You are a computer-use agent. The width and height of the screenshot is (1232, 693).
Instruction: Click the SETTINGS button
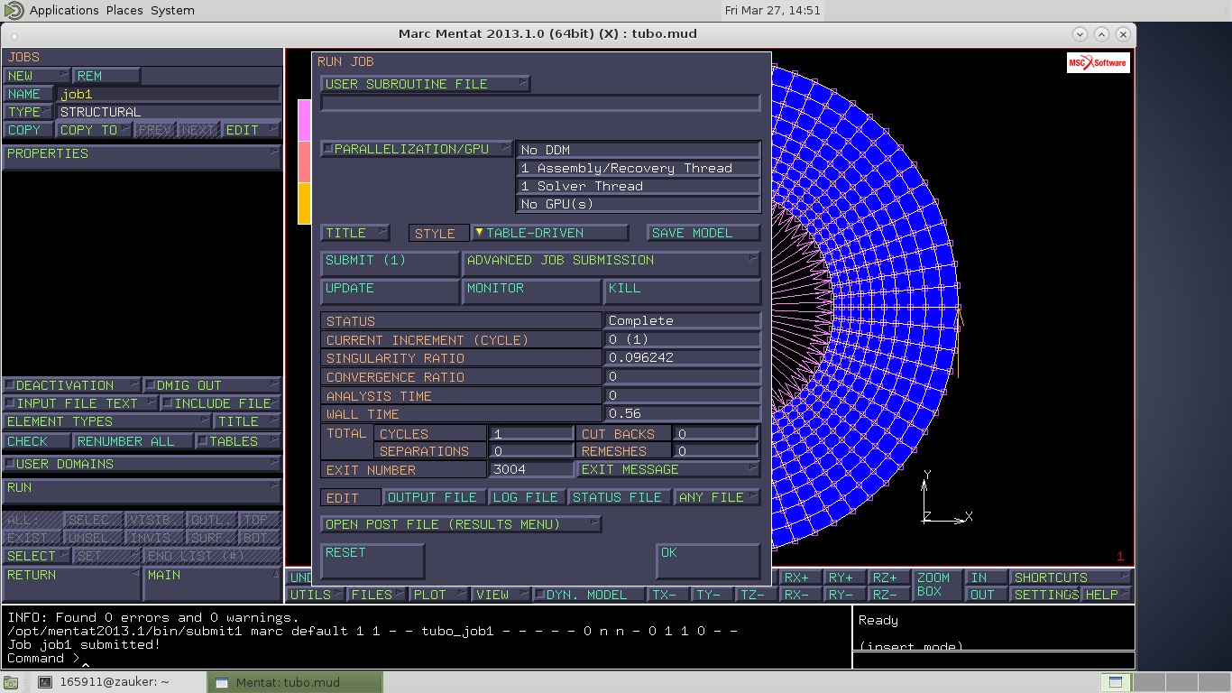coord(1044,595)
